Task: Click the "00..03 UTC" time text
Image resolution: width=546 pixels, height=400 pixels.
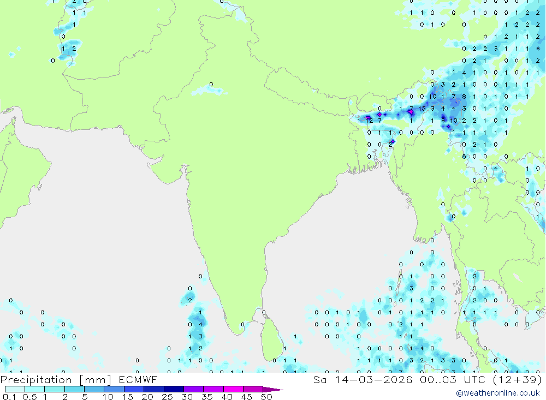Action: click(x=453, y=379)
